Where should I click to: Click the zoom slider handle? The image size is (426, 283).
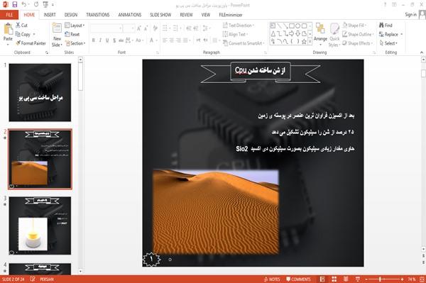tap(380, 279)
